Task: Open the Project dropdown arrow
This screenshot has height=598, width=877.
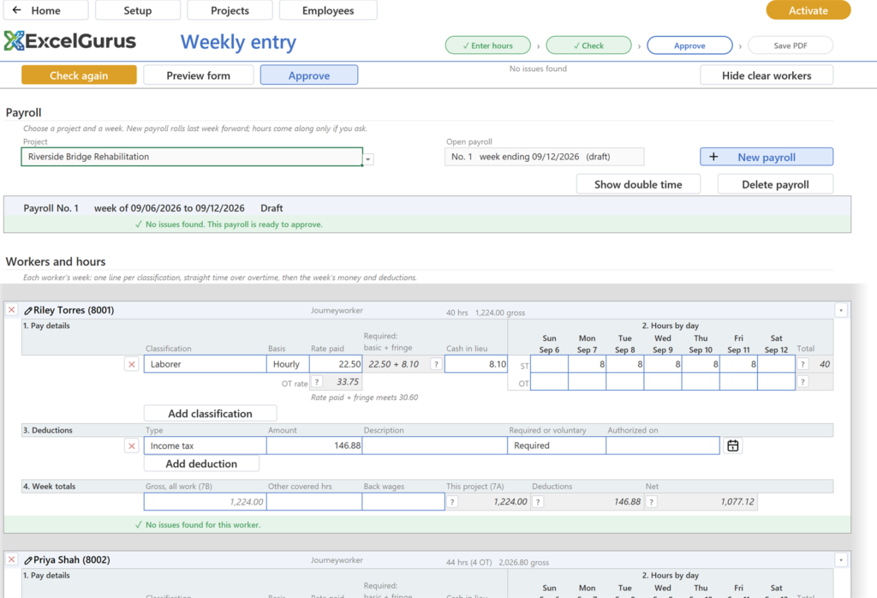Action: pyautogui.click(x=368, y=159)
